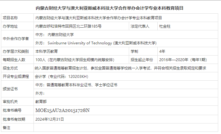Click '会计学（专业代码：120203KH）' value

click(61, 77)
